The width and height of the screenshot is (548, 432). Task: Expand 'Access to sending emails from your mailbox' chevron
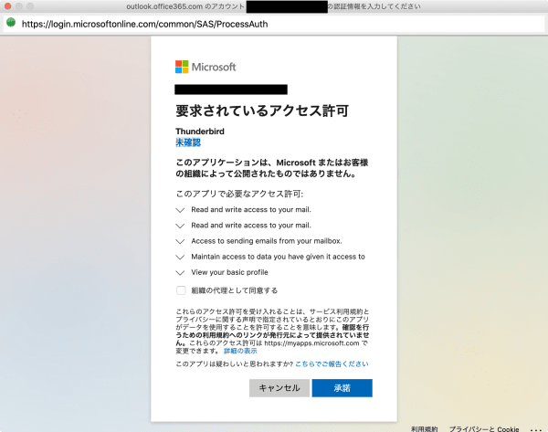click(x=180, y=241)
